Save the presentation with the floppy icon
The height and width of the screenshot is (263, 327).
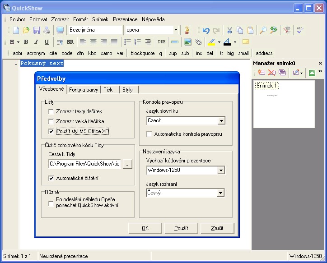click(x=37, y=30)
